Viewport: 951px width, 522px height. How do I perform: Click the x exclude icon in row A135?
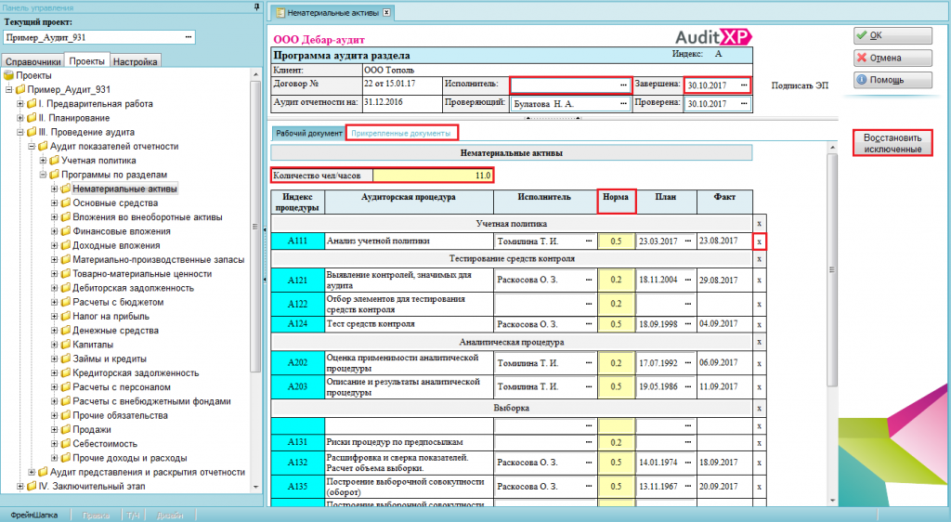[759, 487]
